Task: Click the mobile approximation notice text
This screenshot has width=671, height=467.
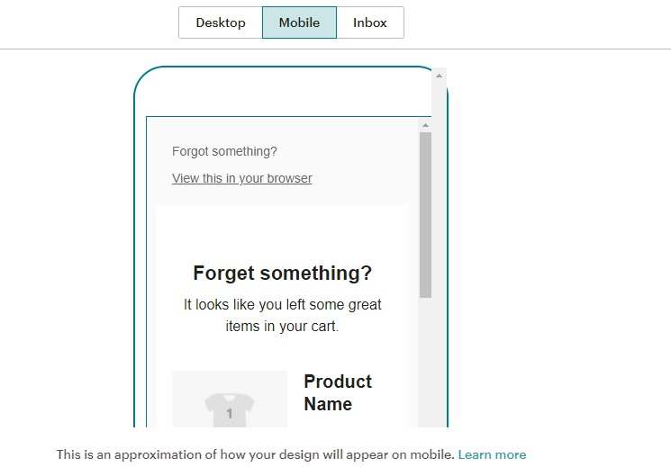Action: [x=255, y=454]
